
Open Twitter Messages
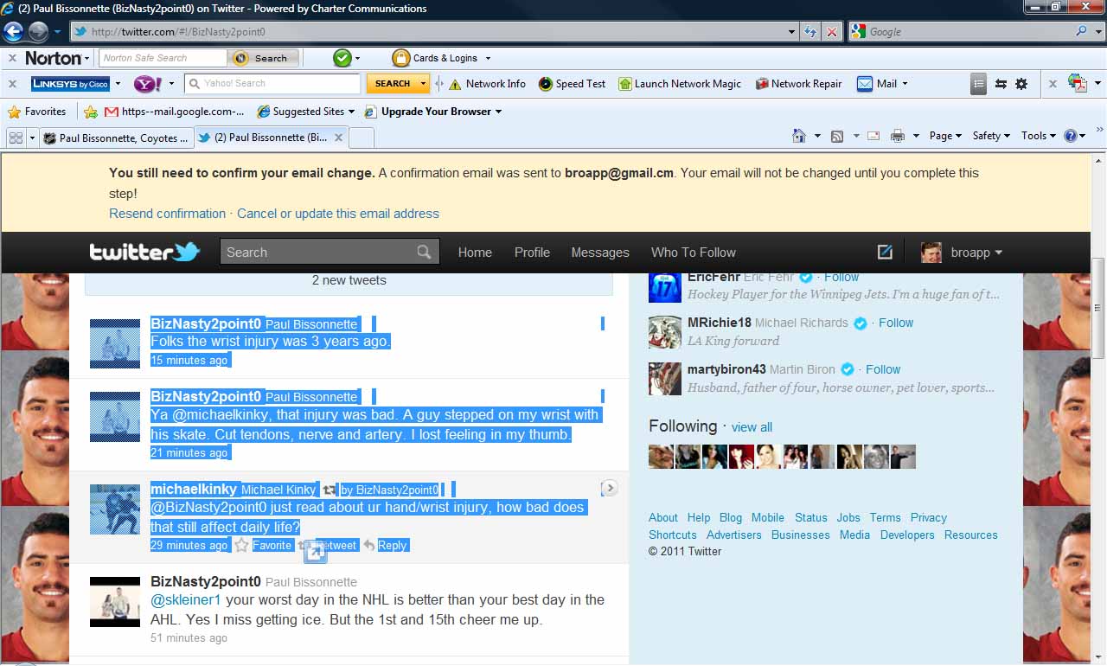pos(600,253)
